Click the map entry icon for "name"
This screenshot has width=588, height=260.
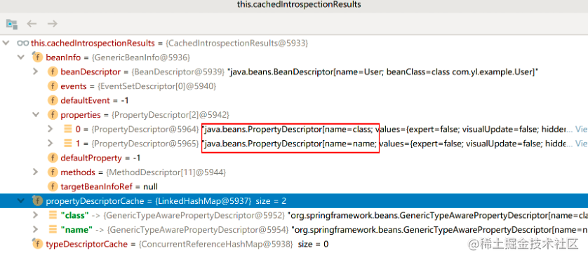click(x=53, y=229)
